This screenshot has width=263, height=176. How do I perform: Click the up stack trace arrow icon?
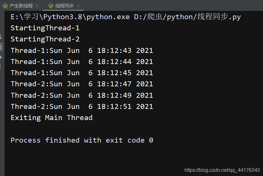point(1,16)
